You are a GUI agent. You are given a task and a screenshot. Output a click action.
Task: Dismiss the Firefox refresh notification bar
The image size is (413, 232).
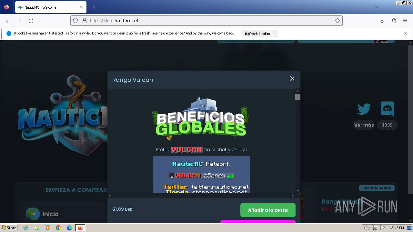point(405,34)
